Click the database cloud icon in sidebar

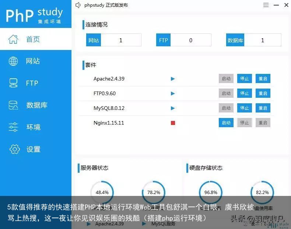pos(13,105)
